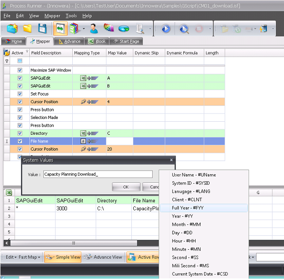Screen dimensions: 284x280
Task: Switch to the Advance tab
Action: tap(69, 42)
